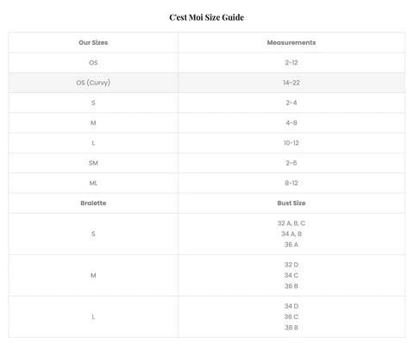The image size is (414, 350).
Task: Select the Our Sizes column header
Action: 93,42
